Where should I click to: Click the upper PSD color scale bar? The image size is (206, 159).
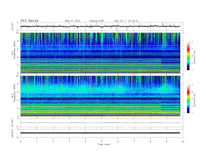coord(188,56)
